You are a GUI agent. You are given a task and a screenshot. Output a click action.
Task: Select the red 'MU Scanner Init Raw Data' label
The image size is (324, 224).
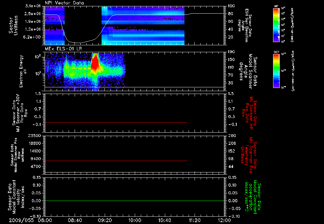point(249,113)
